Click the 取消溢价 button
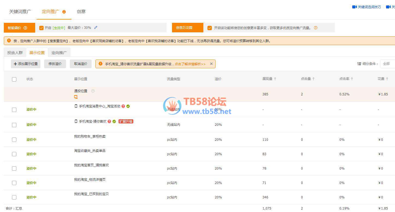 click(81, 64)
